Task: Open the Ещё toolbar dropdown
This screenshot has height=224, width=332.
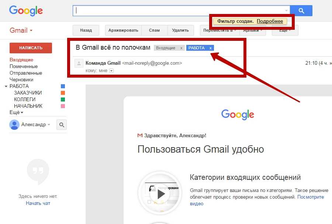Action: click(285, 31)
